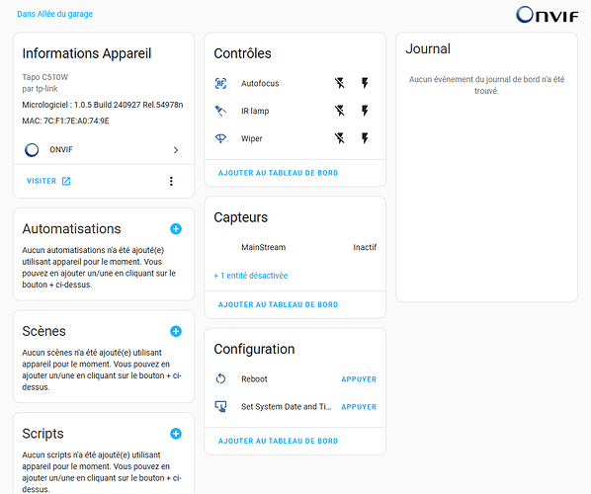Screen dimensions: 591x494
Task: Open the Dans Allée du garage link
Action: pyautogui.click(x=54, y=14)
